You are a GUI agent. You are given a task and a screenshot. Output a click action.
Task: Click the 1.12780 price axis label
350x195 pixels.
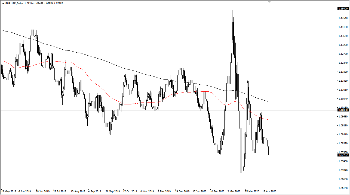343,54
